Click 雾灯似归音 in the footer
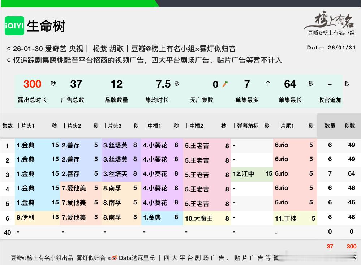Image resolution: width=361 pixels, height=265 pixels. 91,258
